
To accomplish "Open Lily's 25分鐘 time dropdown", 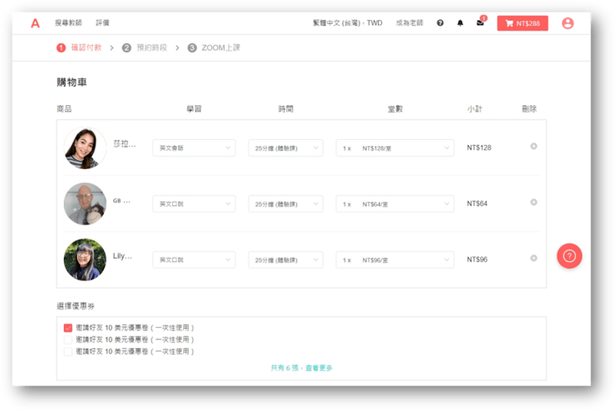I will point(285,260).
